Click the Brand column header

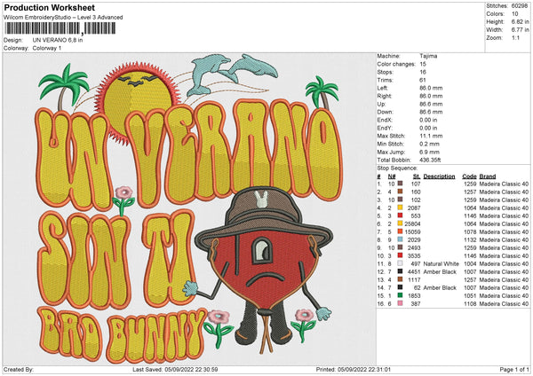point(488,176)
